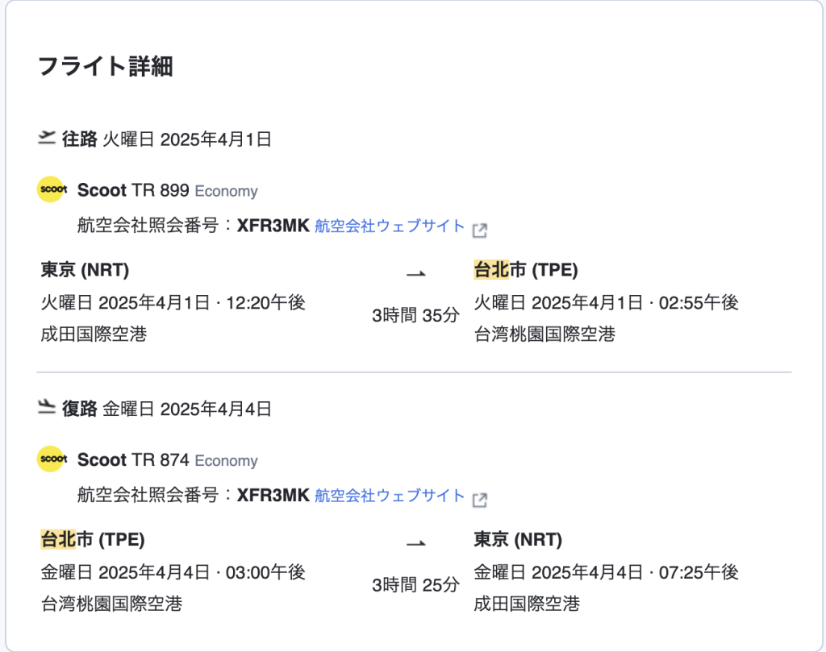Click the return 台北市 (TPE) departure city
This screenshot has height=652, width=826.
click(93, 539)
